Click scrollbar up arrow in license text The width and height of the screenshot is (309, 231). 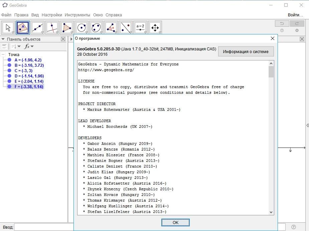271,63
